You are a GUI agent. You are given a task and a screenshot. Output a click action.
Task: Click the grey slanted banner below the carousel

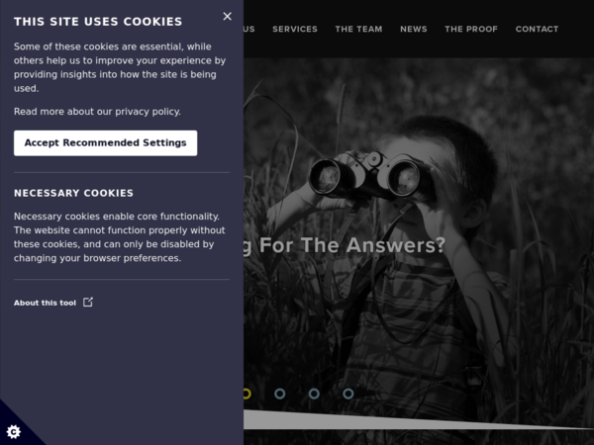pos(419,419)
